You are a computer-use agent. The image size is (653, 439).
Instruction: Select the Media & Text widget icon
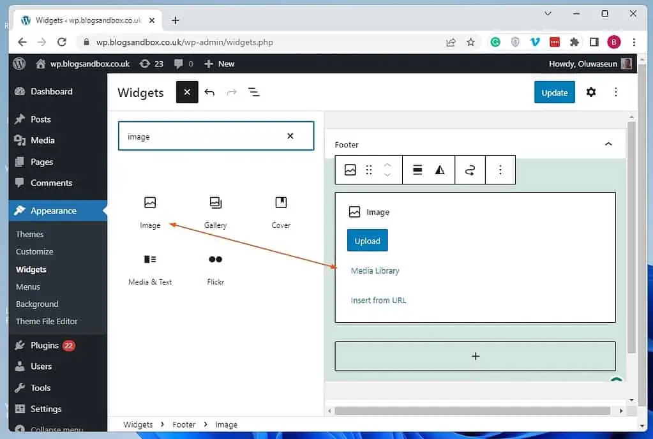point(150,264)
